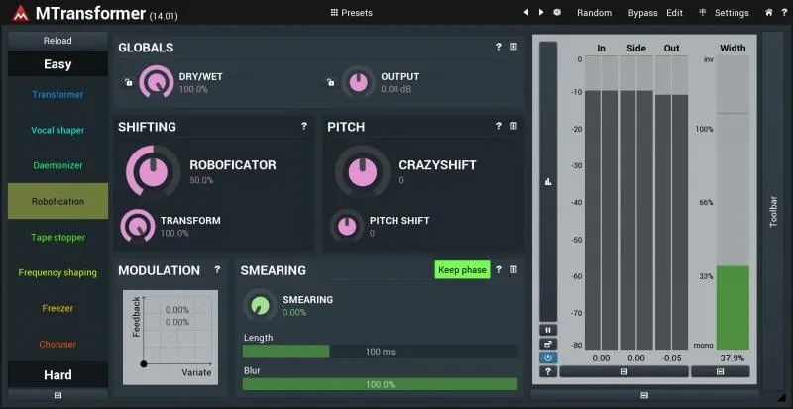Open the Presets menu

(352, 13)
